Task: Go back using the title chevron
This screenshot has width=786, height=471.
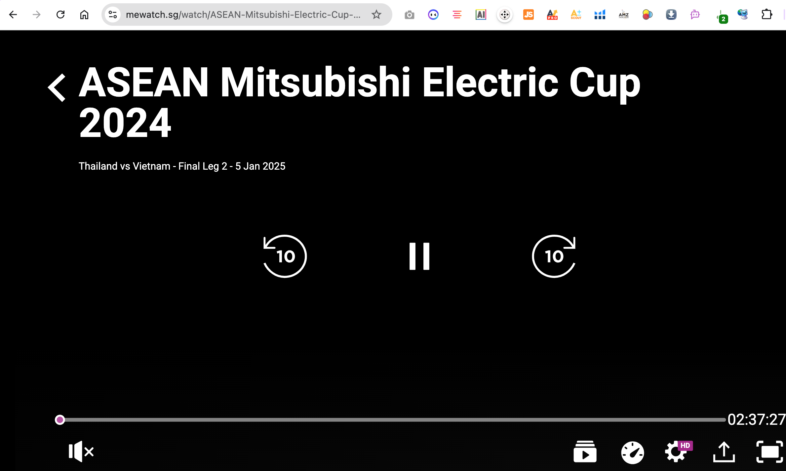Action: click(57, 87)
